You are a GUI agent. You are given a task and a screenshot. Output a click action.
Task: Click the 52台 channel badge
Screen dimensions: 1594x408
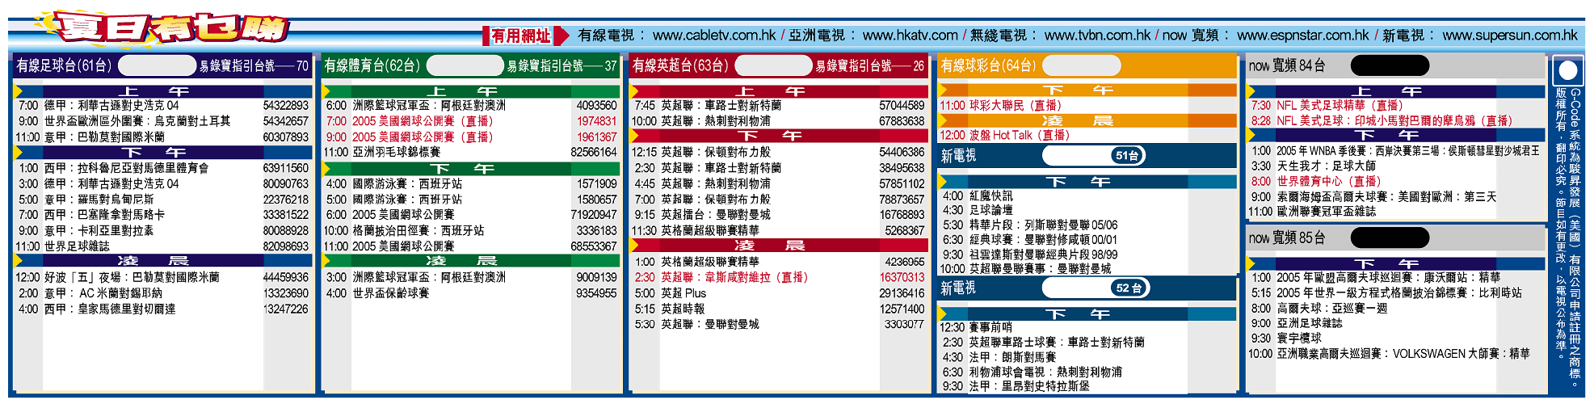[1129, 288]
